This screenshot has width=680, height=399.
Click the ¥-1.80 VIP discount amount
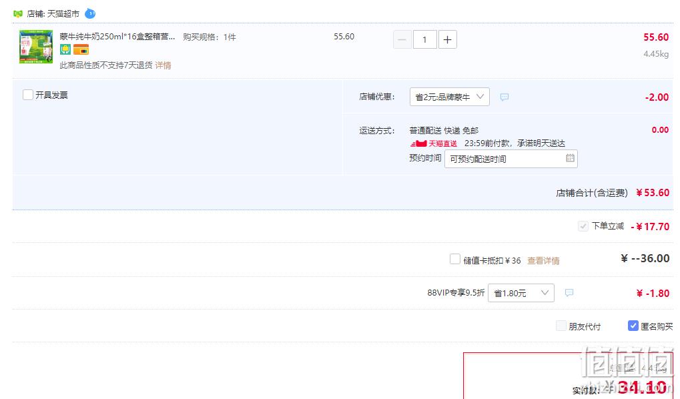653,294
